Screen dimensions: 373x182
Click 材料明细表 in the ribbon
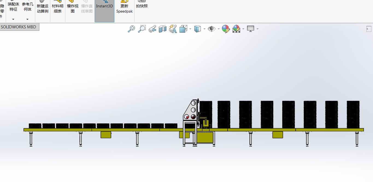pos(58,8)
